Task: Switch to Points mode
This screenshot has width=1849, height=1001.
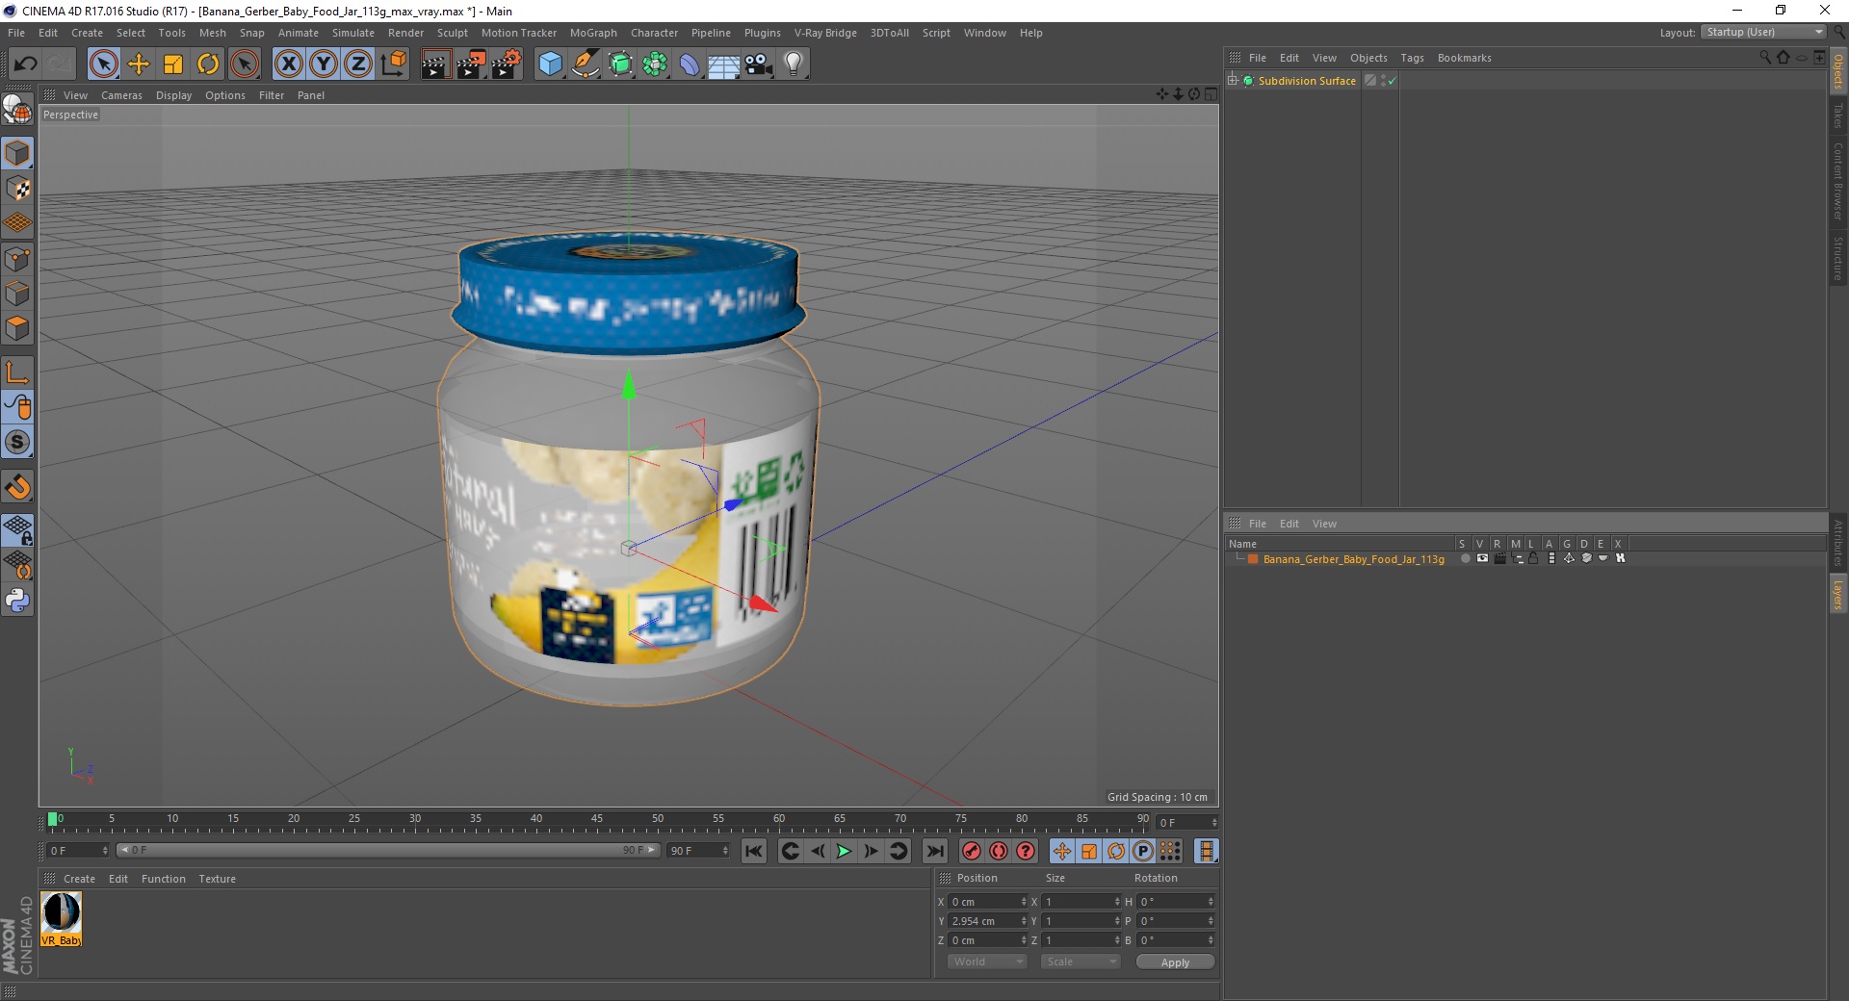Action: 17,259
